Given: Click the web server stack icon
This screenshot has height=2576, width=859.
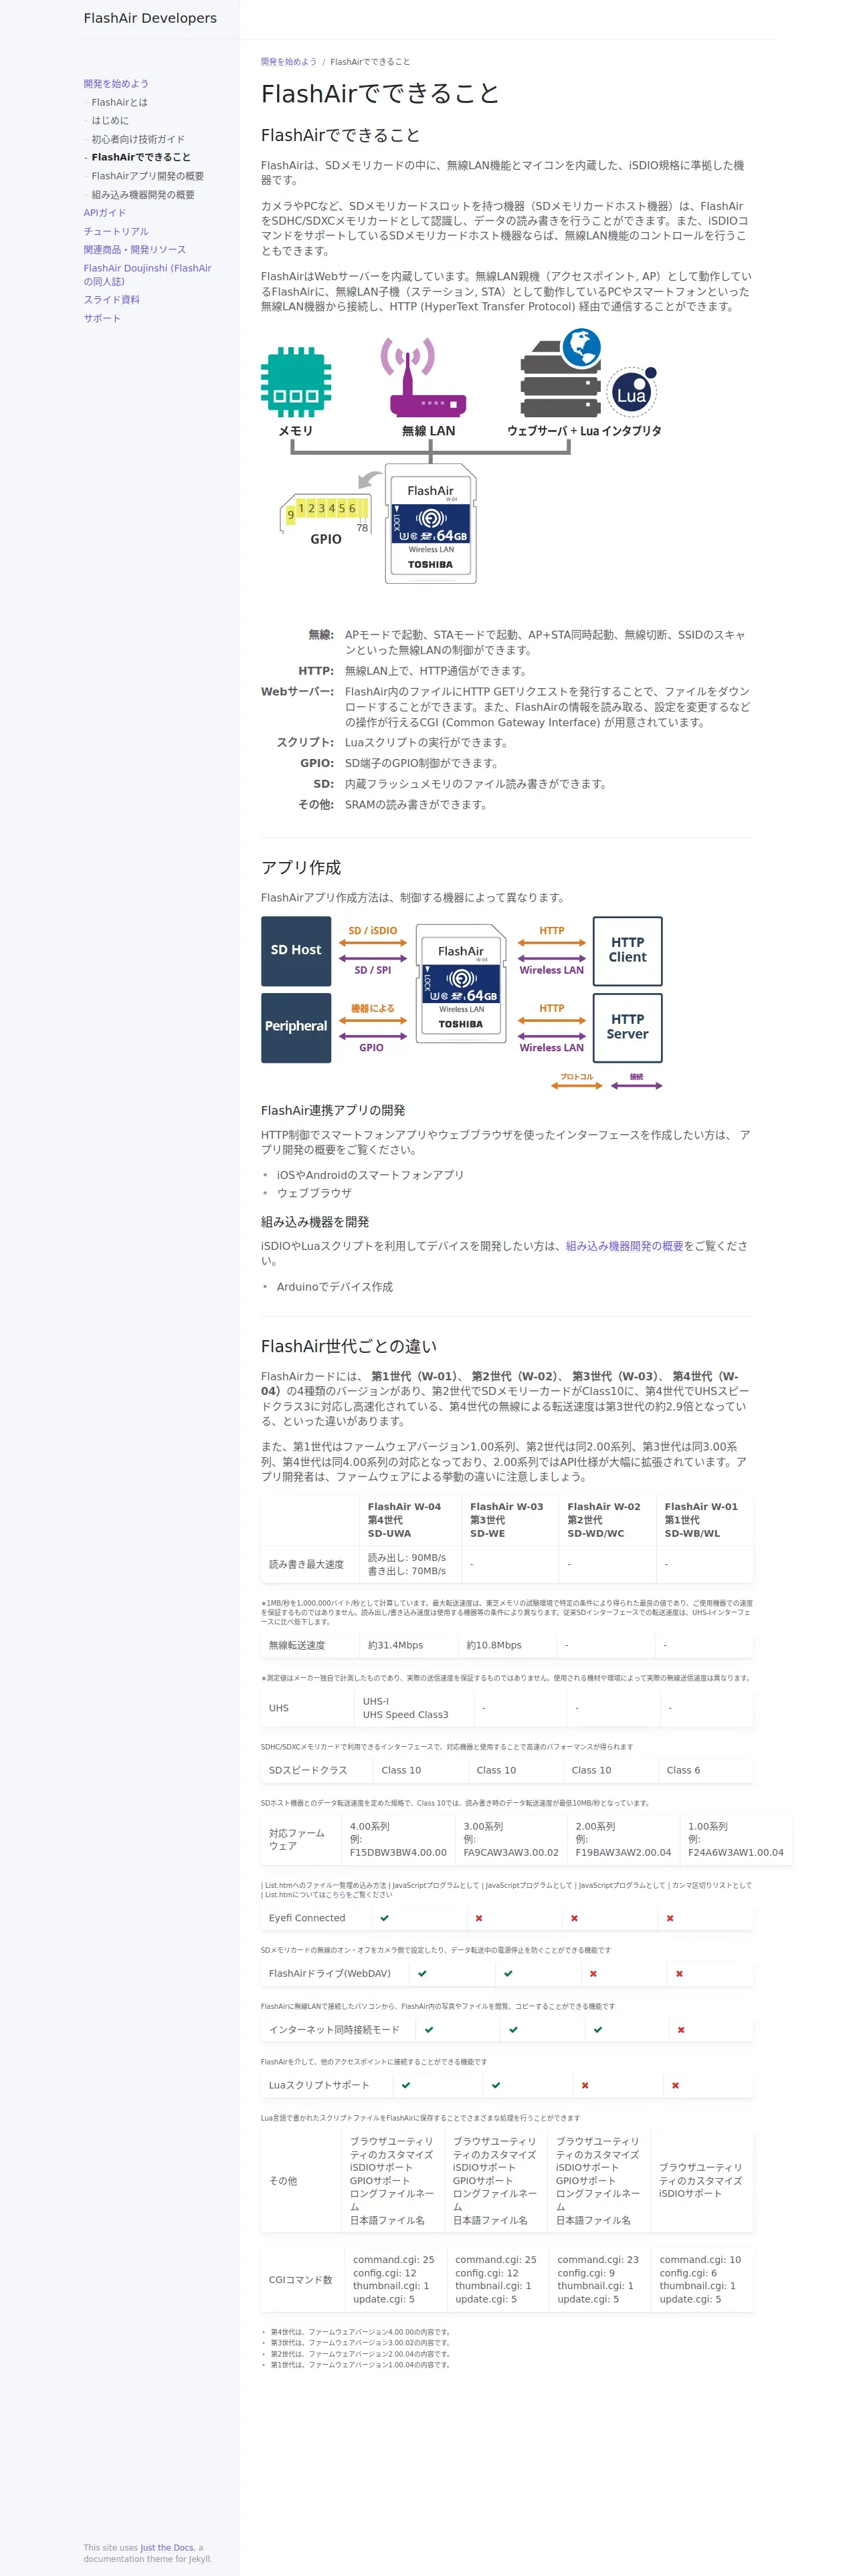Looking at the screenshot, I should pyautogui.click(x=560, y=373).
